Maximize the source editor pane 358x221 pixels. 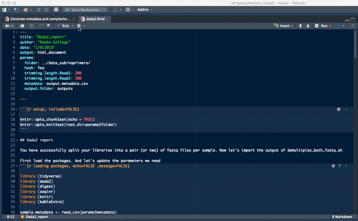[353, 20]
